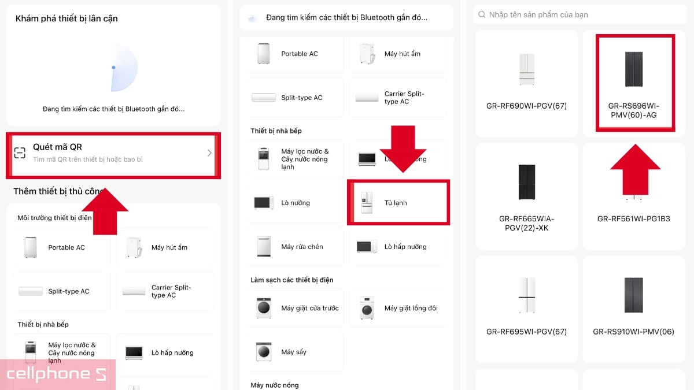Tap the Bluetooth device searching banner
Viewport: 694px width, 390px height.
(x=346, y=17)
